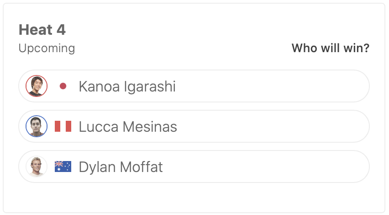Click blank right end of Mesinas row

tap(338, 126)
